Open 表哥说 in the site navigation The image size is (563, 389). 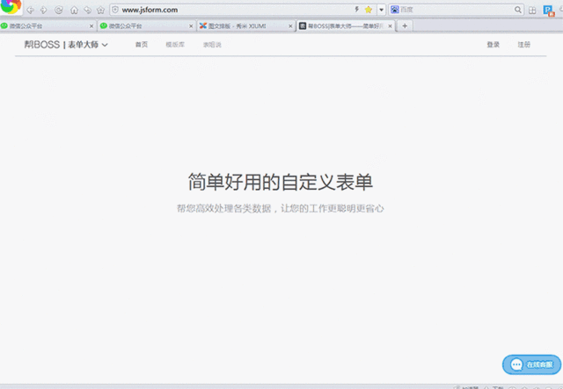click(212, 45)
